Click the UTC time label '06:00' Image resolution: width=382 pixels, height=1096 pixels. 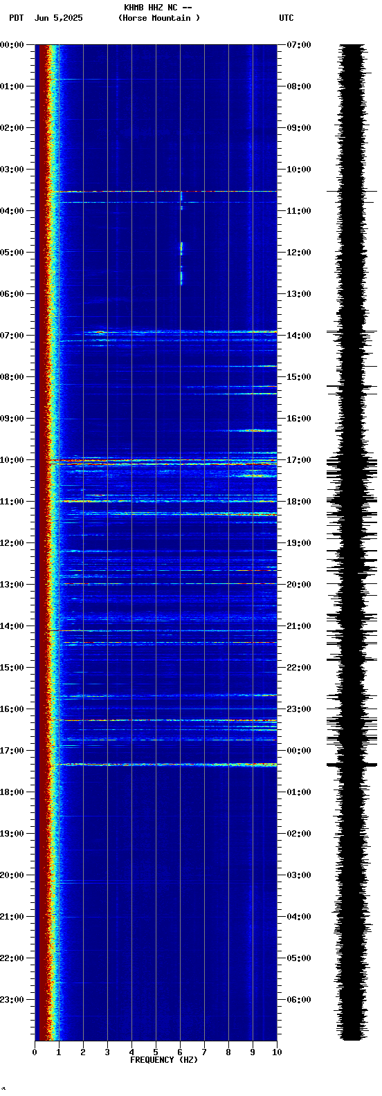(298, 1000)
